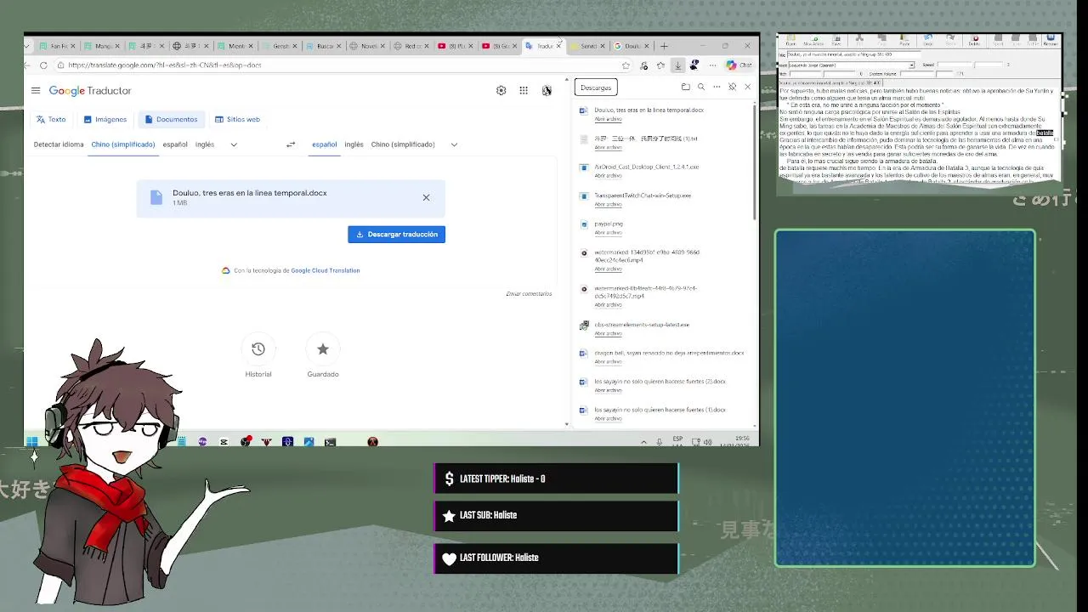Select español as target language

click(x=325, y=144)
